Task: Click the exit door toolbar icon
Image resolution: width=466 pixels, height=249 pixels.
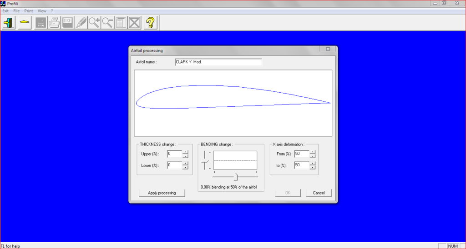Action: [x=9, y=22]
